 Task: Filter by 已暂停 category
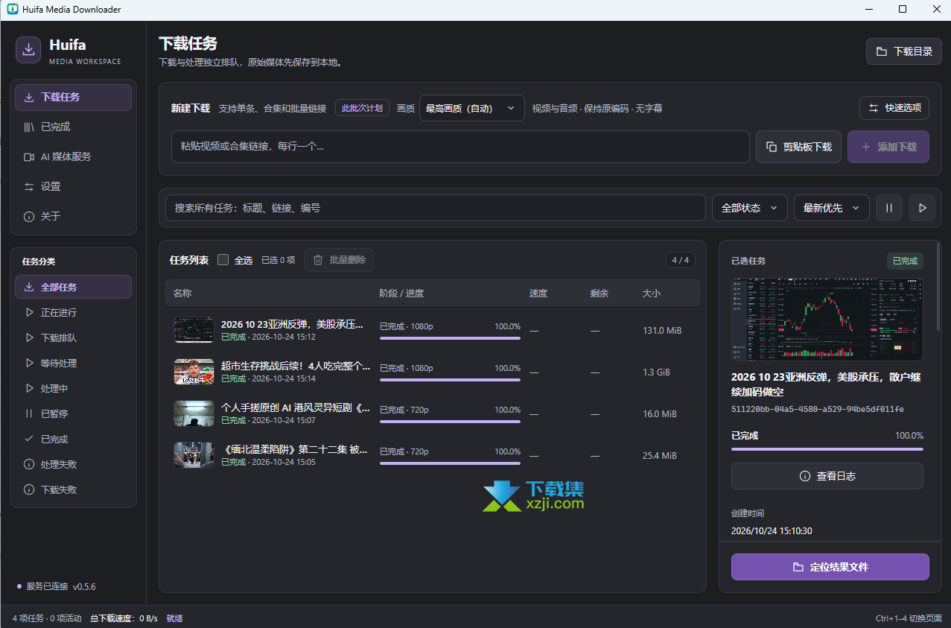tap(73, 414)
